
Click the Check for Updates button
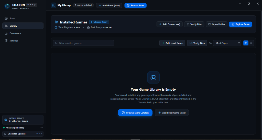23,134
